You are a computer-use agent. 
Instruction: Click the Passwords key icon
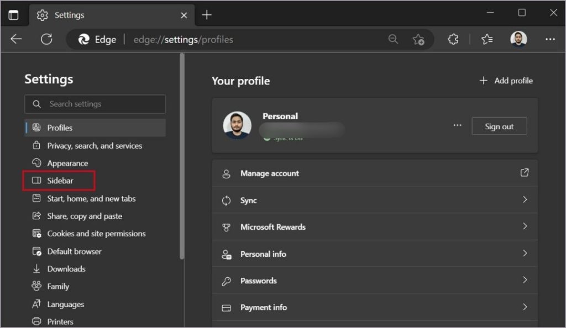pos(226,281)
